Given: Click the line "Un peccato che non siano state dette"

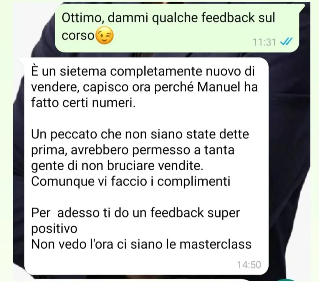Looking at the screenshot, I should [x=140, y=134].
